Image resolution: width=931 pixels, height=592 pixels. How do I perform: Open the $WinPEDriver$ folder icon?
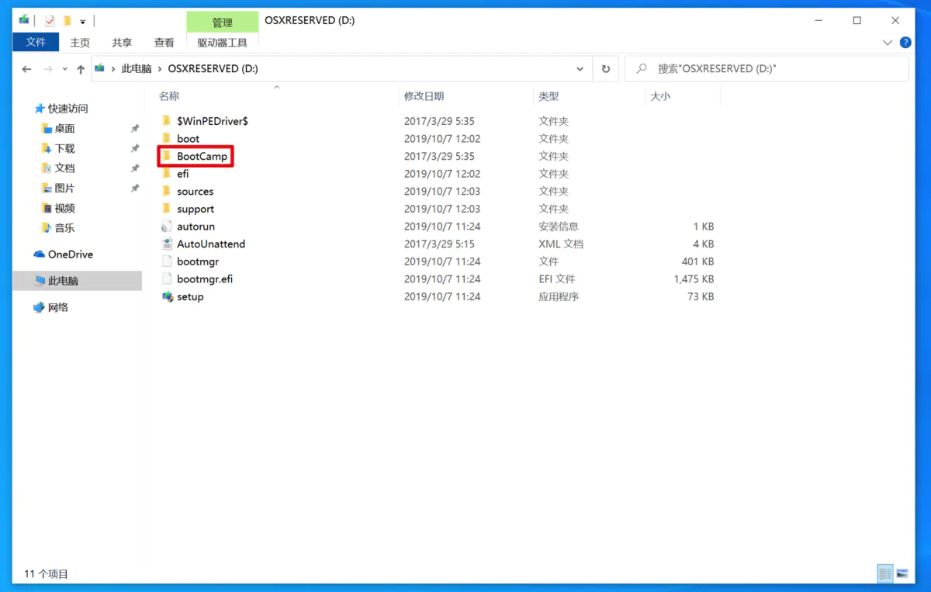tap(166, 121)
